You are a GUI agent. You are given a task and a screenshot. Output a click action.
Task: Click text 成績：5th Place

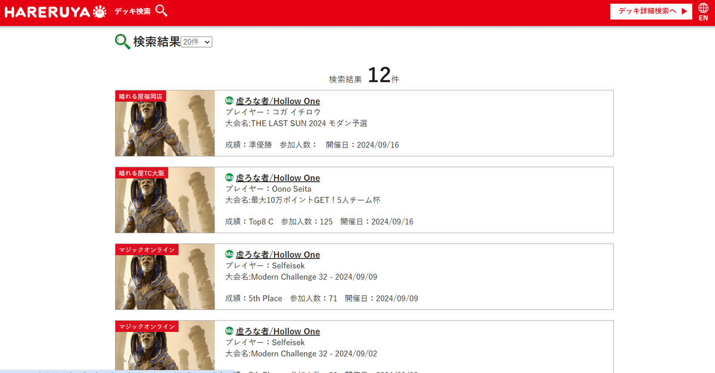click(254, 299)
